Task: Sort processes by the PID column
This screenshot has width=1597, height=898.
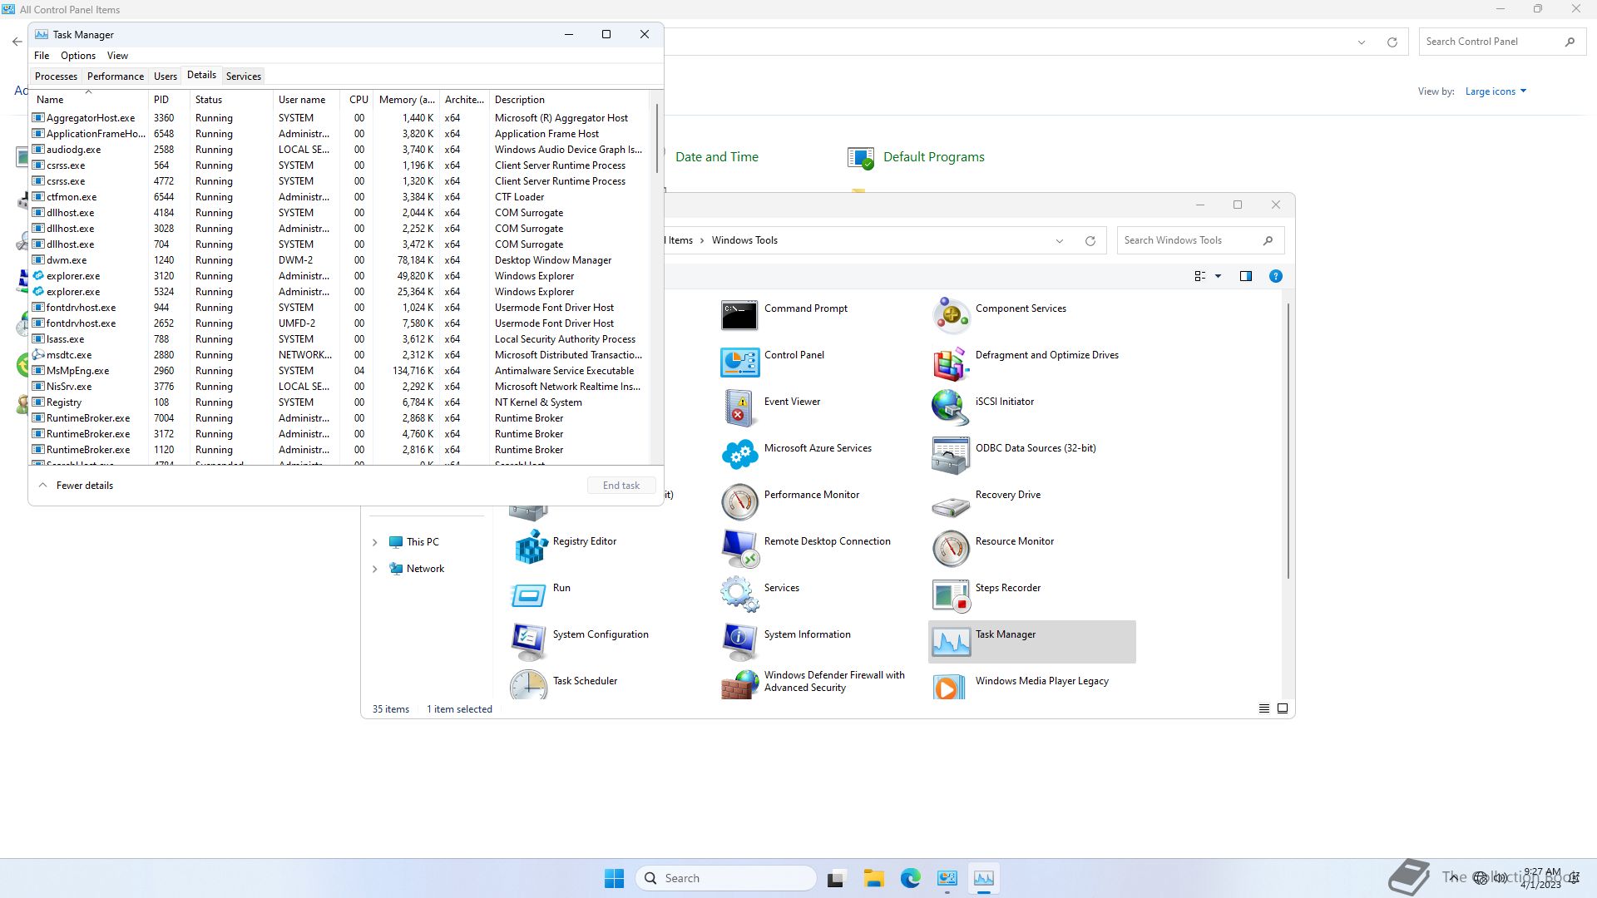Action: (169, 100)
